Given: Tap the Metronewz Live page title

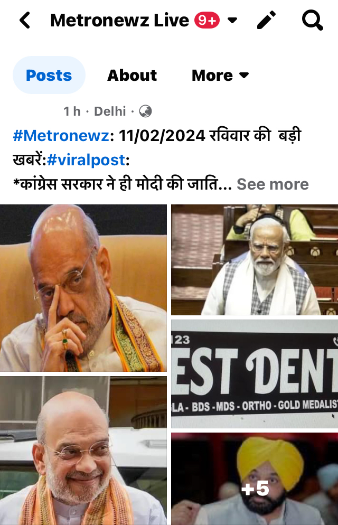Looking at the screenshot, I should point(119,21).
